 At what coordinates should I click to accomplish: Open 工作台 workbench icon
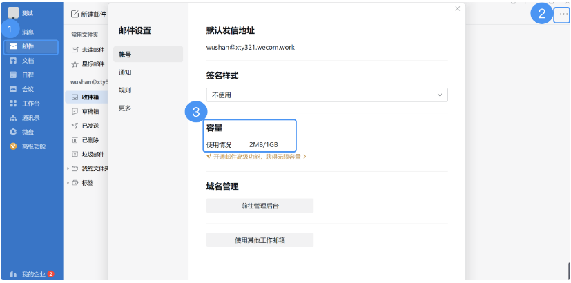point(13,104)
